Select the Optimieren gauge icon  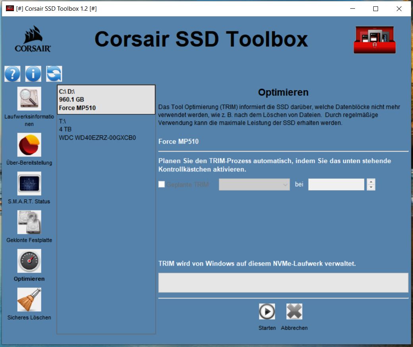pos(29,261)
